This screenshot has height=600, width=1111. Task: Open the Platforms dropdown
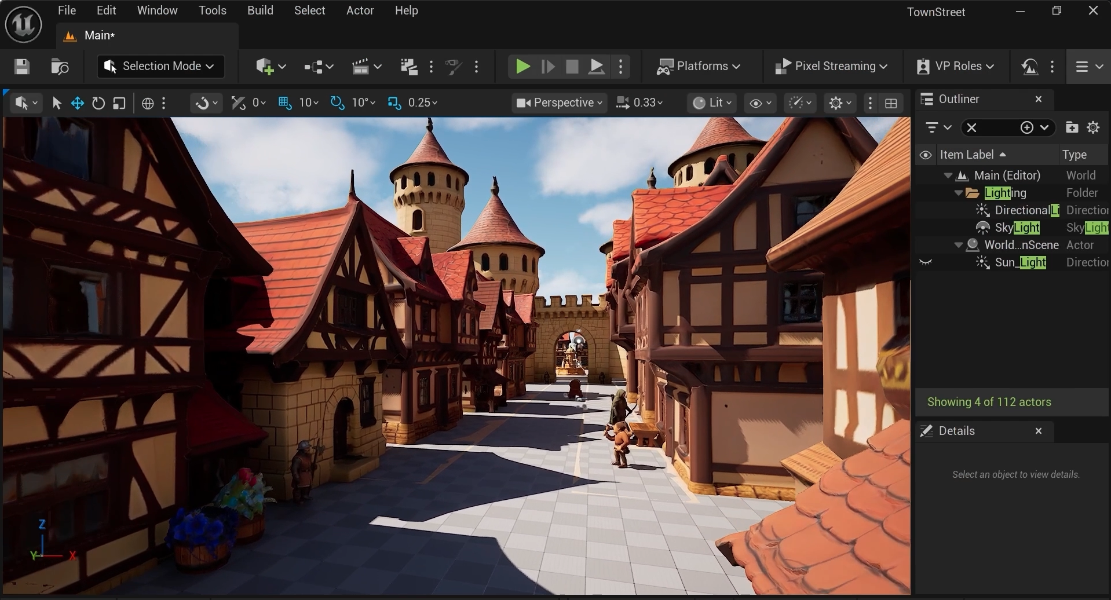click(699, 67)
